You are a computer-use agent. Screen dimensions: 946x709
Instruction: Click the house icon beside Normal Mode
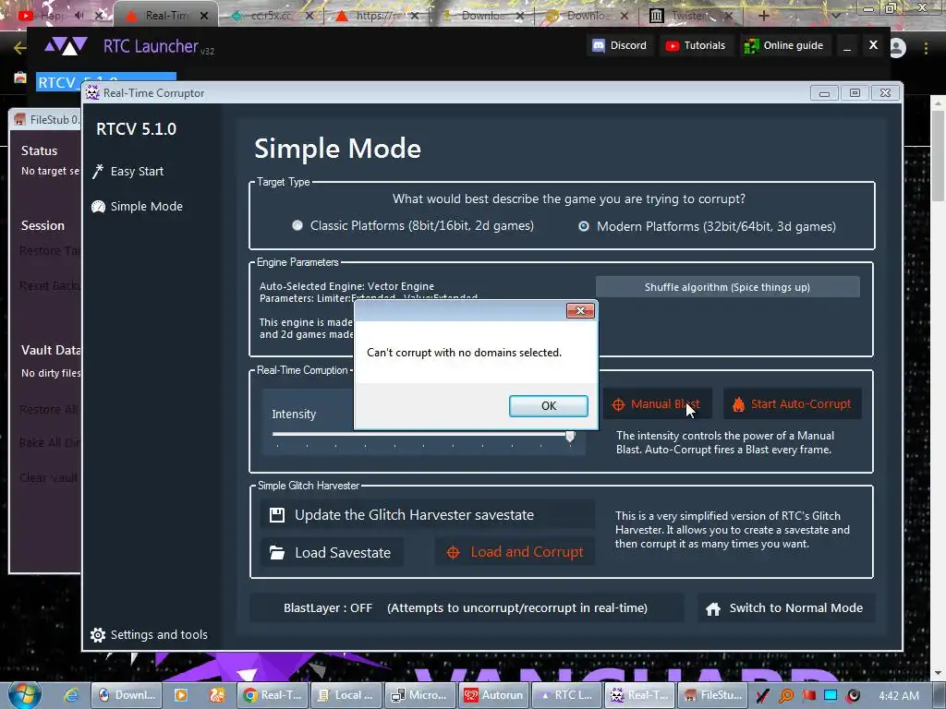pos(713,609)
